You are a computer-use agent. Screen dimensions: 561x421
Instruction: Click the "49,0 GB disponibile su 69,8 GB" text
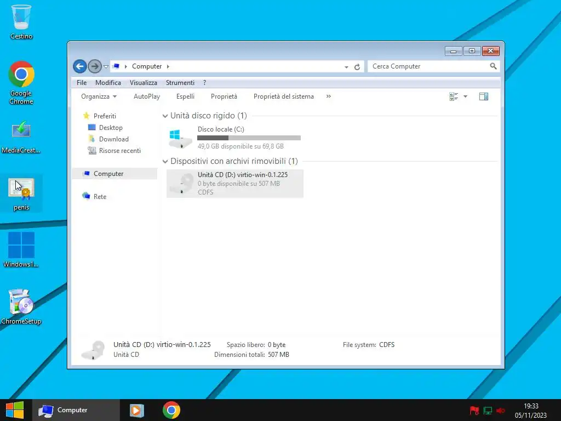pos(241,146)
